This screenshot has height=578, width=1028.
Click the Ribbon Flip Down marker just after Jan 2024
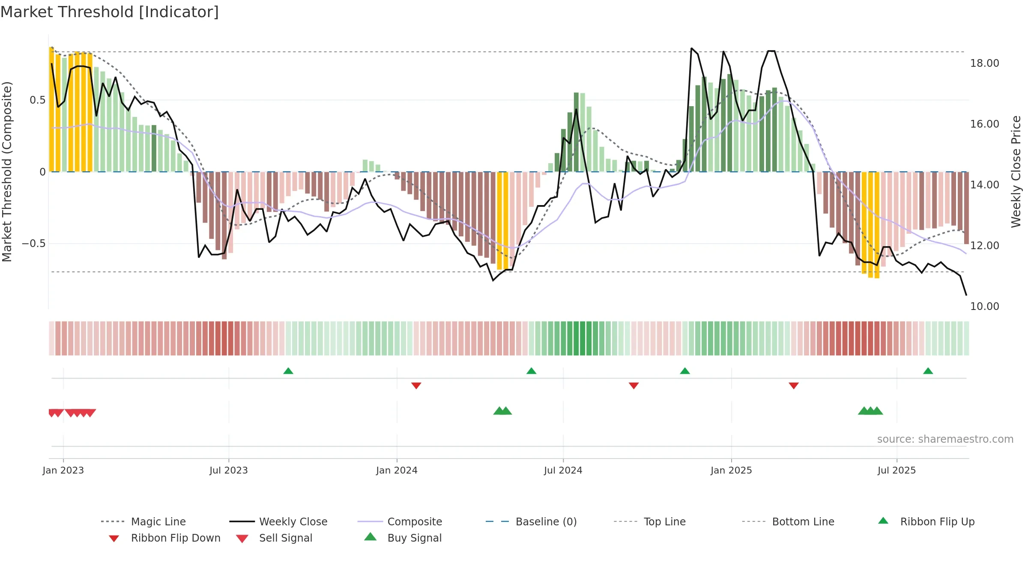click(416, 386)
